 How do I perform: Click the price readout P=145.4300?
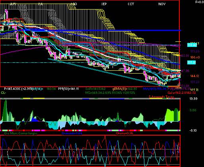[12, 89]
